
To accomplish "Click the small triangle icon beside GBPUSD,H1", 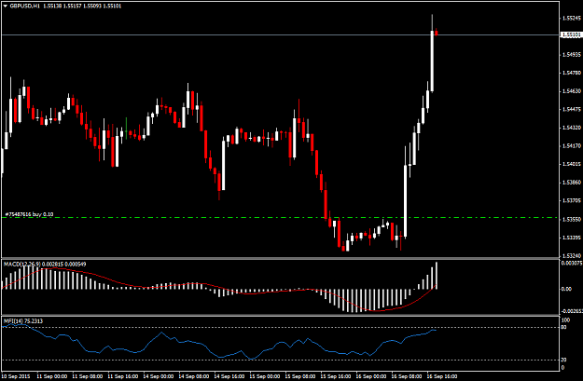I will (x=6, y=6).
